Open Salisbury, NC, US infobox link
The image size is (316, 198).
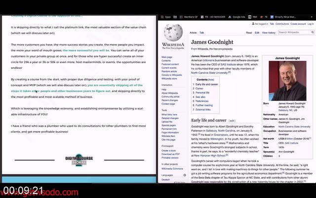287,110
